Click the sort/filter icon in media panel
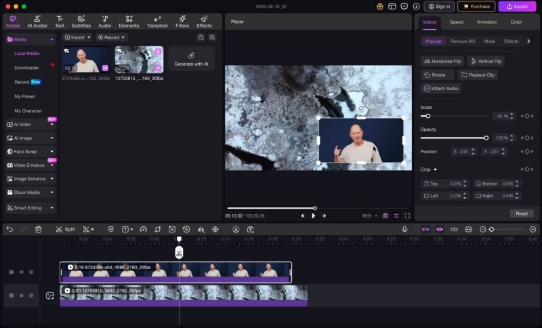 tap(212, 37)
